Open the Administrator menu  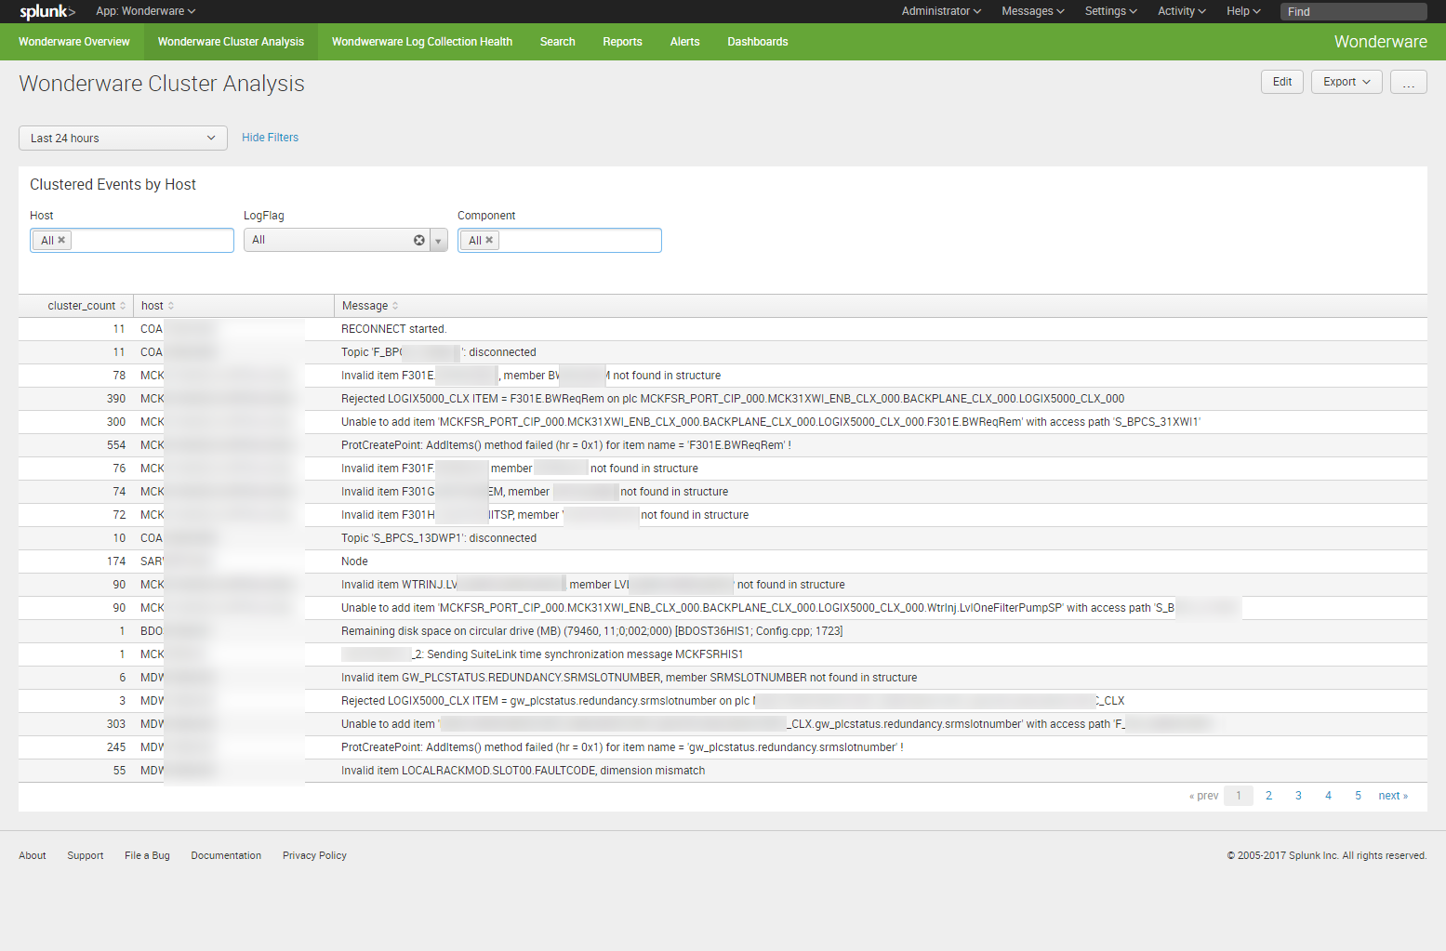point(941,11)
